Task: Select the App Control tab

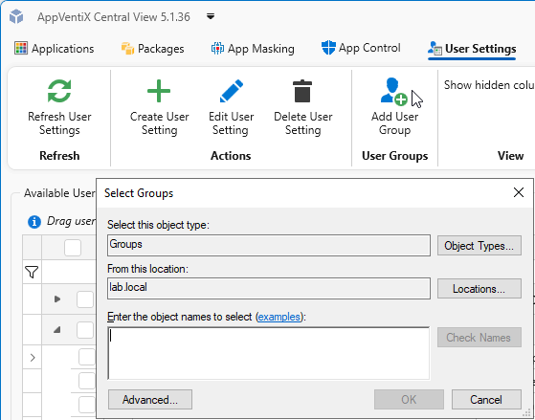Action: pyautogui.click(x=361, y=48)
